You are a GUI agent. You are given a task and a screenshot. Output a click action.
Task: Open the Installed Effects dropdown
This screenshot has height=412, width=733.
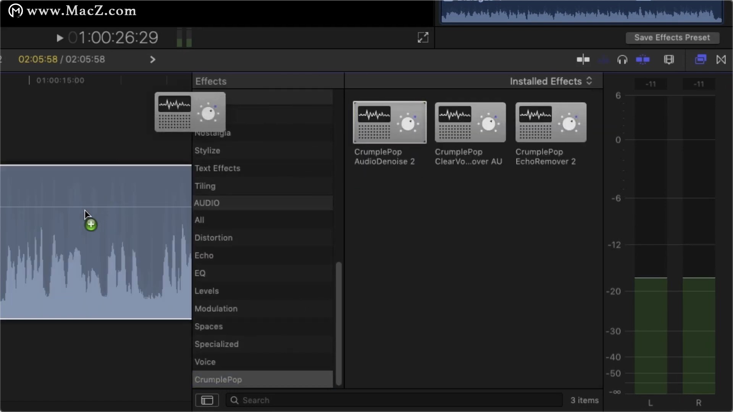[551, 81]
